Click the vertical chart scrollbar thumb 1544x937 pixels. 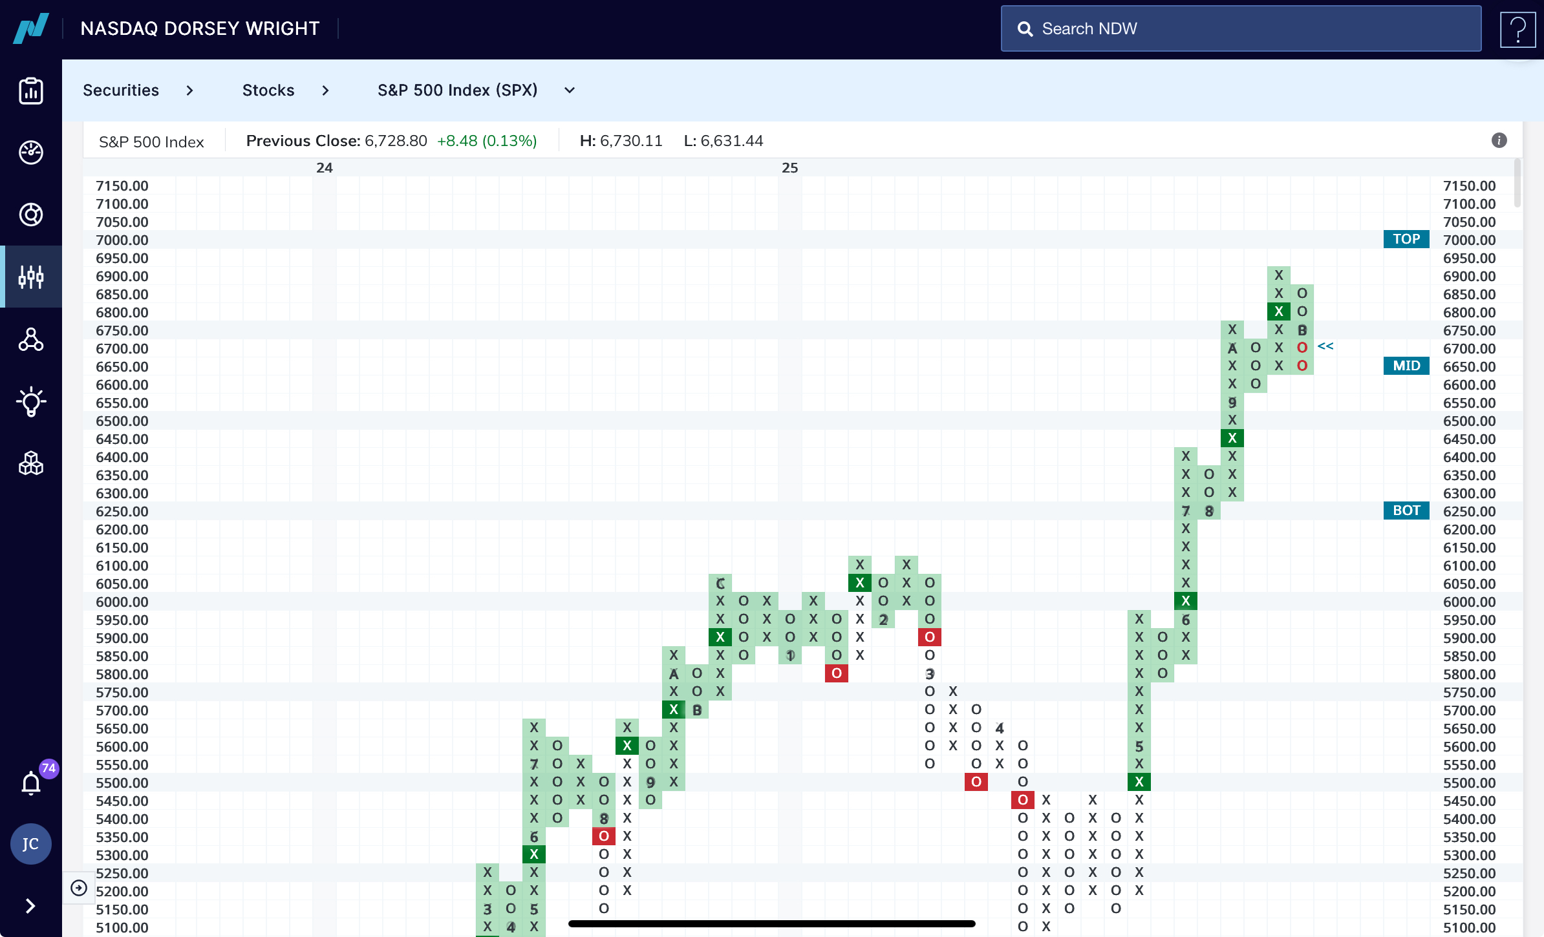tap(1517, 184)
